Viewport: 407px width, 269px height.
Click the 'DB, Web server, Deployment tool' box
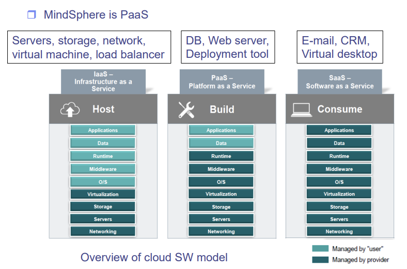(x=228, y=47)
